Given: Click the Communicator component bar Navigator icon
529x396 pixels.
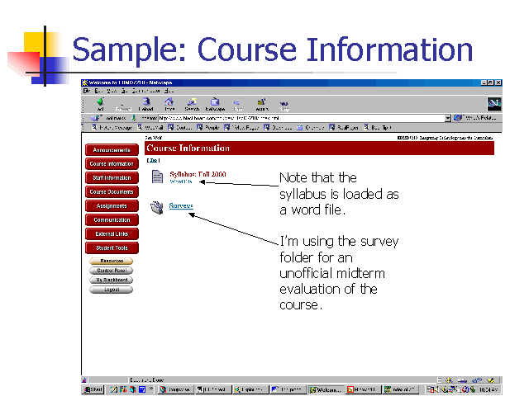Looking at the screenshot, I should 449,380.
